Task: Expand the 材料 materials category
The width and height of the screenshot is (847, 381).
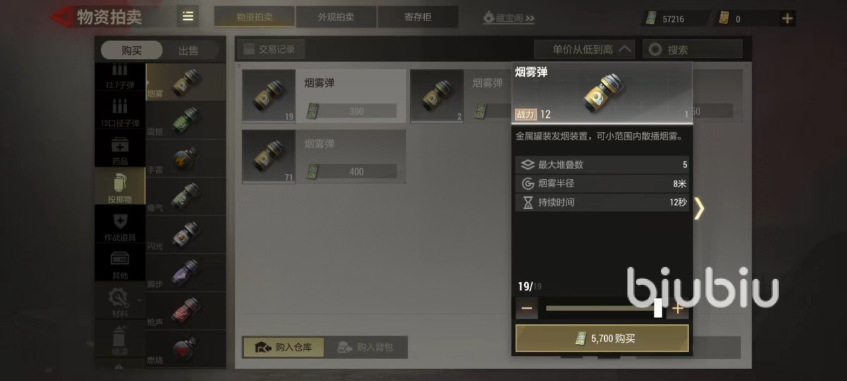Action: [120, 302]
